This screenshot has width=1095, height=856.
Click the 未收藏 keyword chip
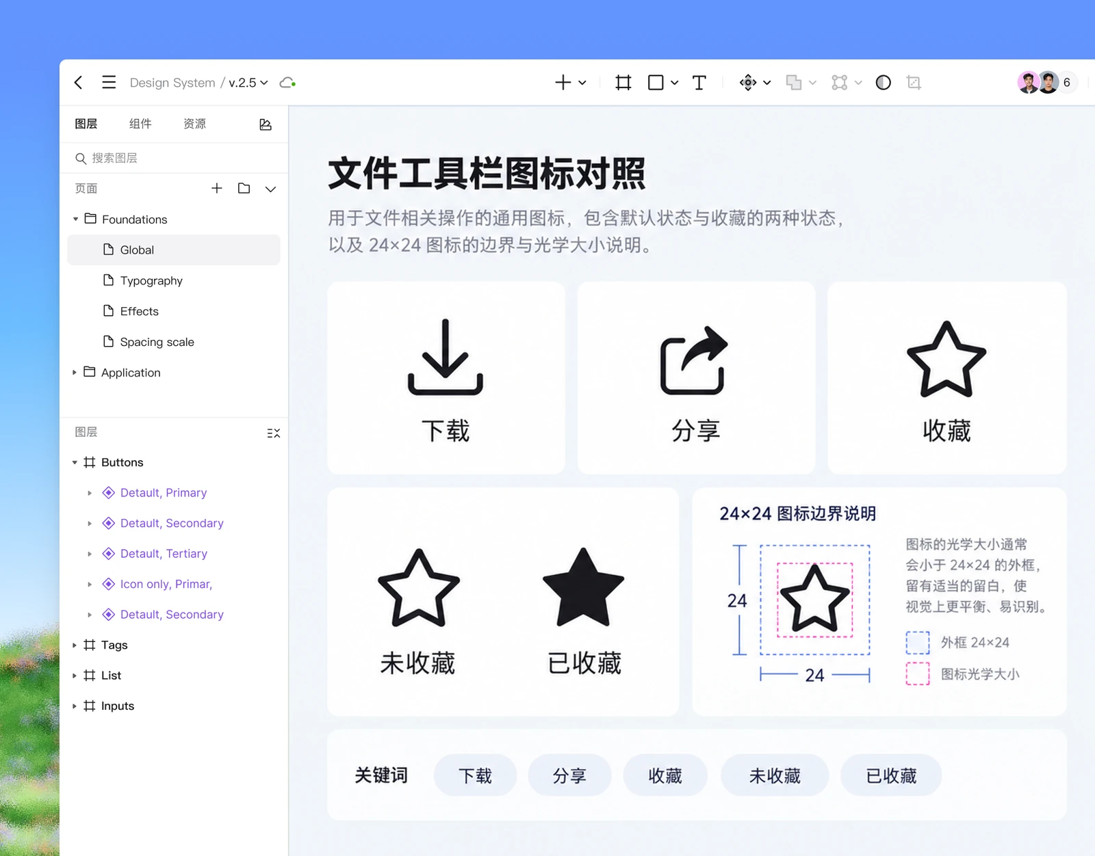[x=775, y=775]
